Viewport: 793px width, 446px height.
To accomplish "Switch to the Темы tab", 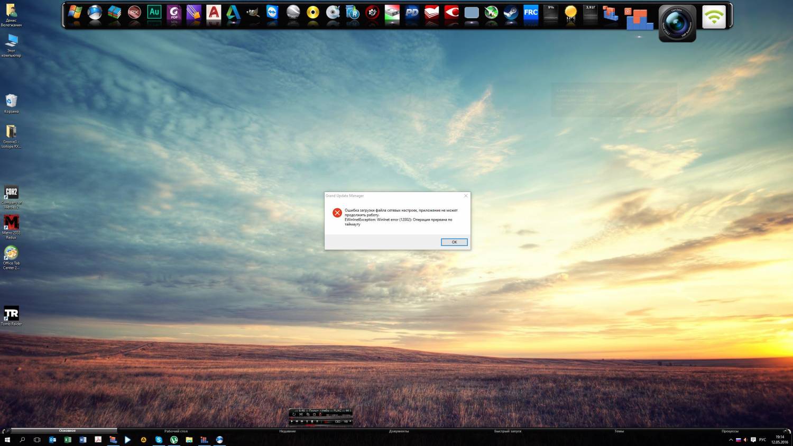I will click(x=619, y=431).
